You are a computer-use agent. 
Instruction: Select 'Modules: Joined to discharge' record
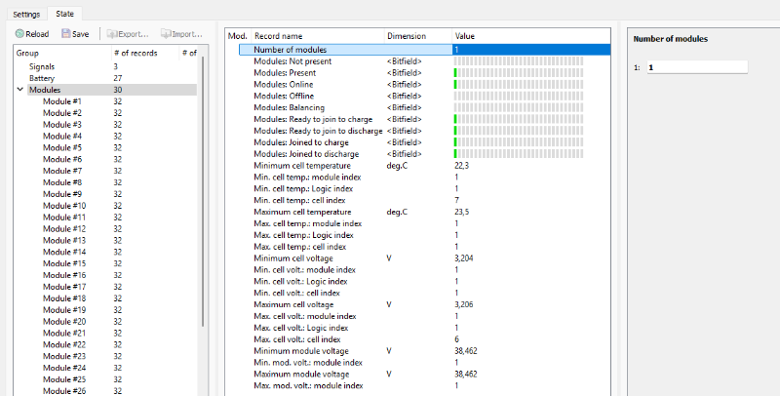pos(306,154)
